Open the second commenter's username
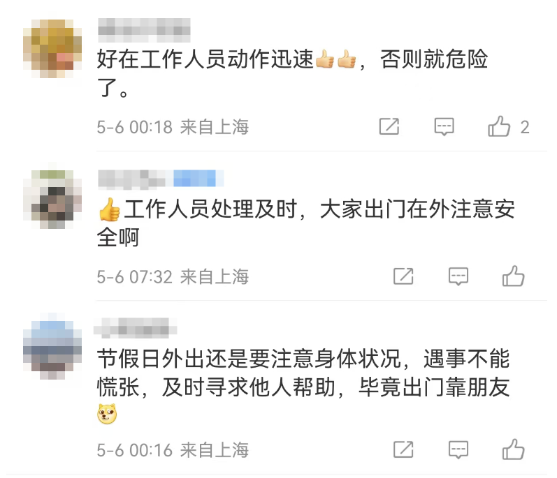 point(132,179)
